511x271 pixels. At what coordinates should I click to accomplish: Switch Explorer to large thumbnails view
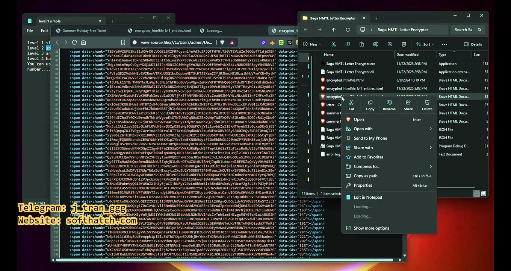click(484, 194)
